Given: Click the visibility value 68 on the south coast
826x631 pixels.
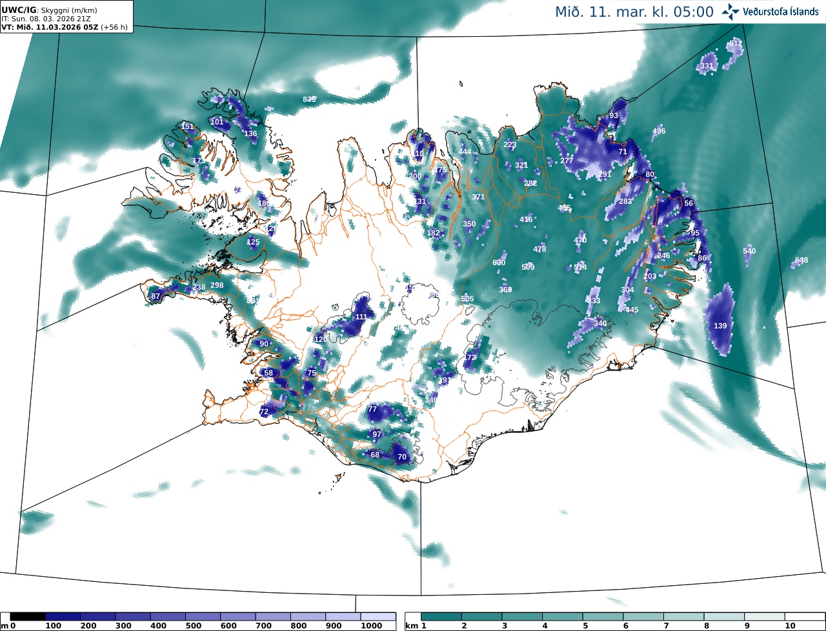Looking at the screenshot, I should [375, 455].
